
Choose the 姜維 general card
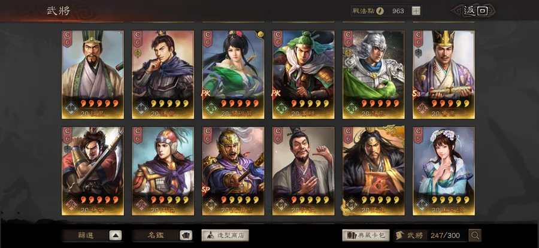pos(304,75)
